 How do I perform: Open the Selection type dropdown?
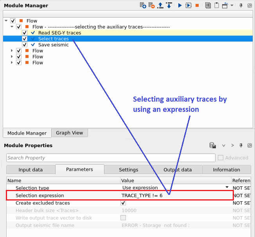[x=227, y=188]
